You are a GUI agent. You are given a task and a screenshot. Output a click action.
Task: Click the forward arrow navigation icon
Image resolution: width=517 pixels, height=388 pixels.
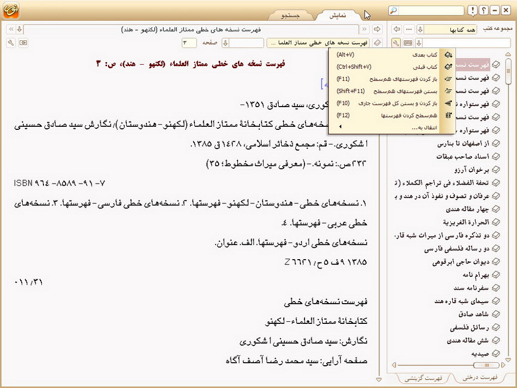tap(377, 29)
